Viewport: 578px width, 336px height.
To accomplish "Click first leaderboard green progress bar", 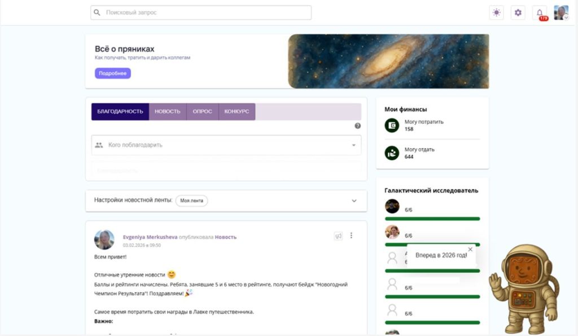I will 432,219.
